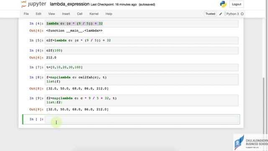Click the Out[4] function lambda output

tap(75, 31)
